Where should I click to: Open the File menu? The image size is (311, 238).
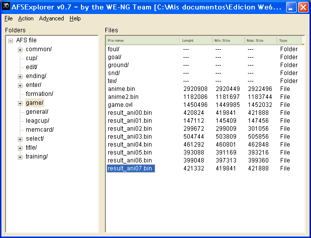(x=8, y=18)
